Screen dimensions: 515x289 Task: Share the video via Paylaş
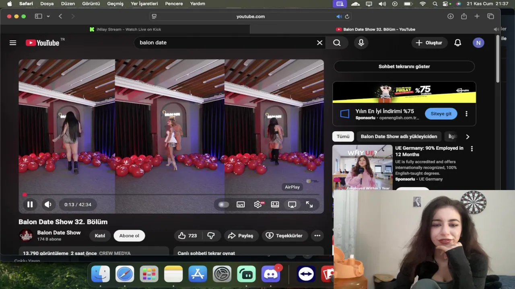click(241, 236)
